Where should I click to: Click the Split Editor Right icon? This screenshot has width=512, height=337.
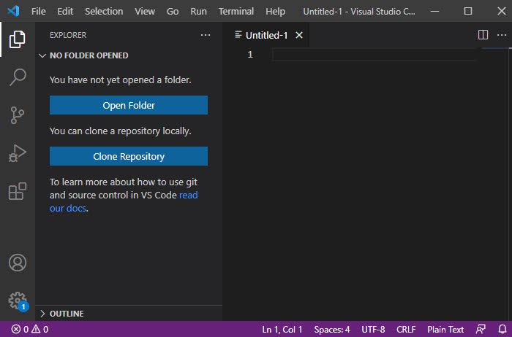[x=483, y=34]
